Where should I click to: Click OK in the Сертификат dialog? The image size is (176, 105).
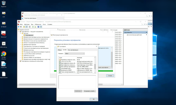coord(94,99)
